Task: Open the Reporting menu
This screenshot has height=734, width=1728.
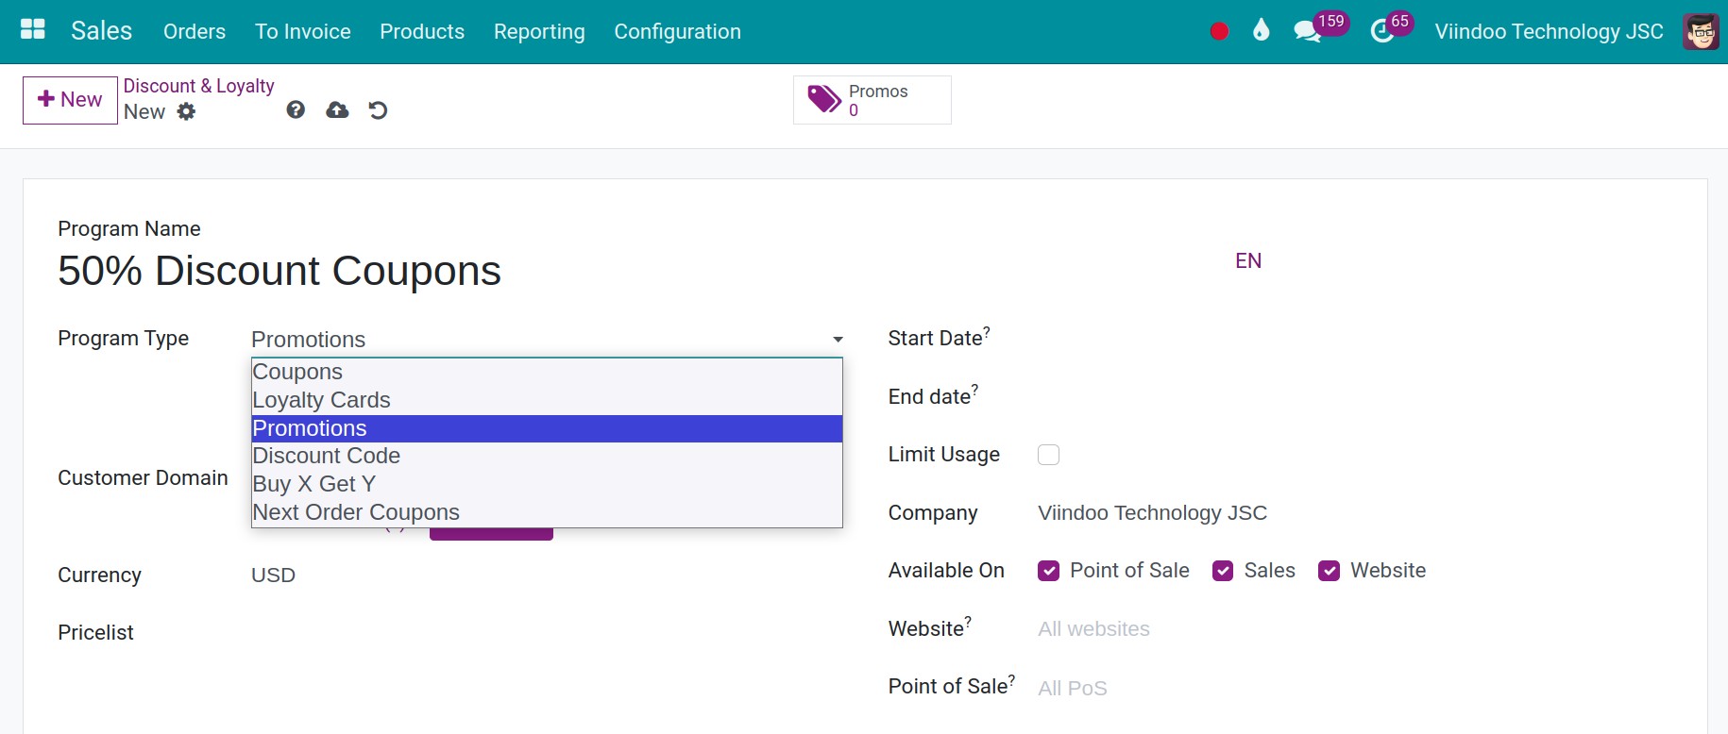Action: pyautogui.click(x=539, y=31)
